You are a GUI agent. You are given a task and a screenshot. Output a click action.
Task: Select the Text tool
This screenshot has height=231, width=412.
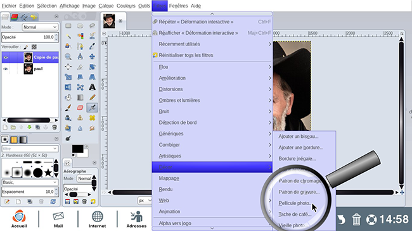coord(92,87)
